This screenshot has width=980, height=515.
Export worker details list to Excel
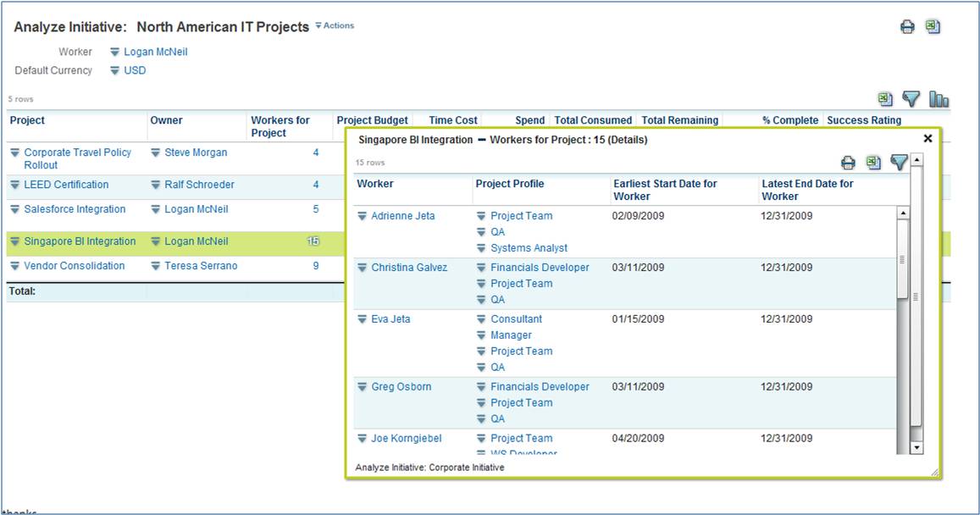point(873,163)
